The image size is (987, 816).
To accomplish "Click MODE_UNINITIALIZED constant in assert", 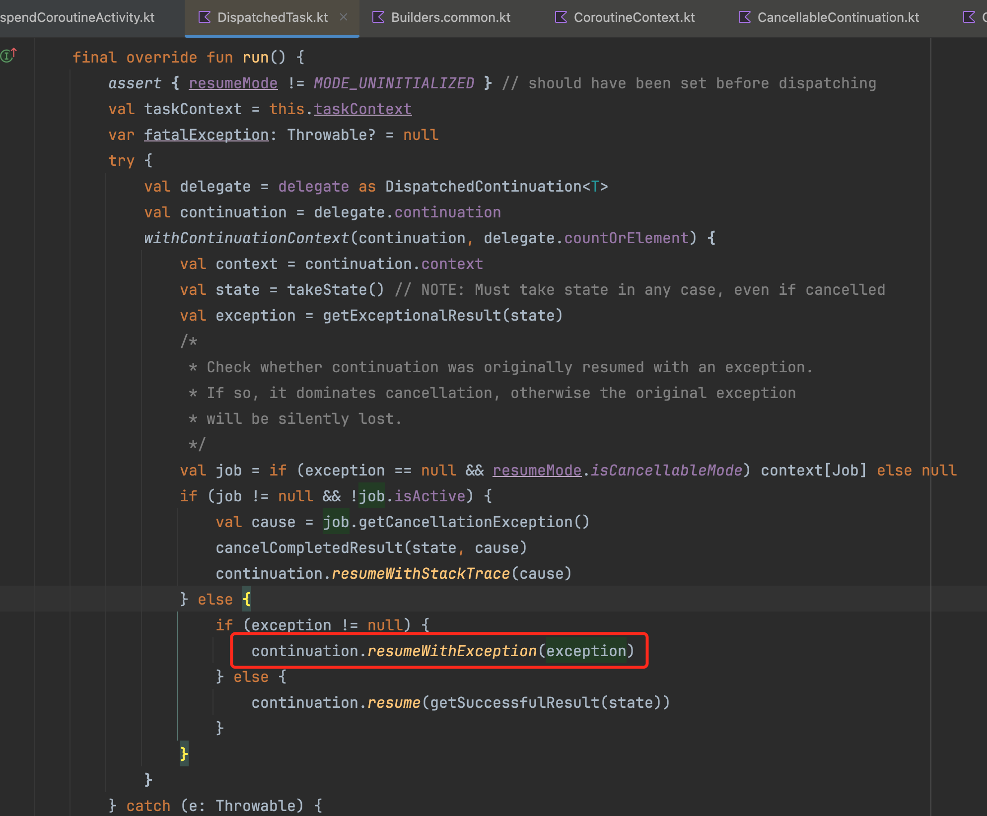I will pyautogui.click(x=394, y=83).
